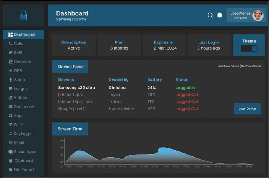The image size is (269, 178).
Task: Click the search magnifier icon in header
Action: pos(210,15)
